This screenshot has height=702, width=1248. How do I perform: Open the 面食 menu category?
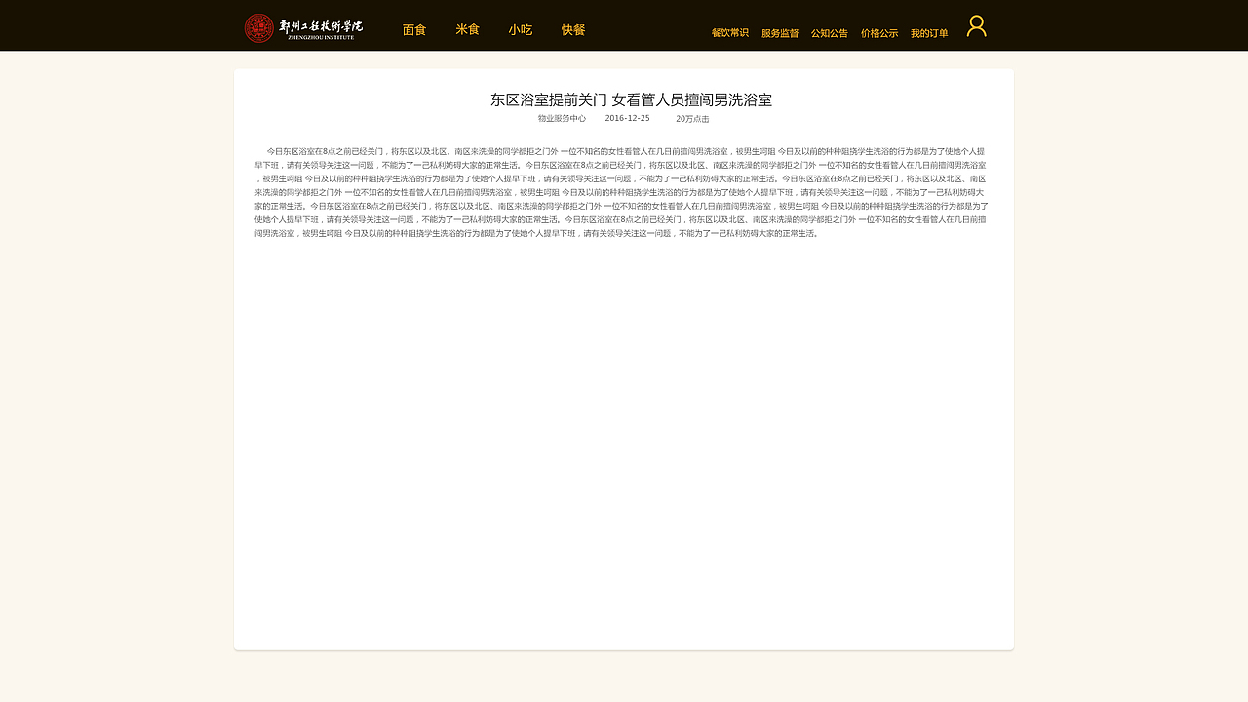coord(414,30)
